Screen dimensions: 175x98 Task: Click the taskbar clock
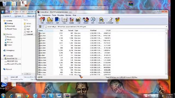(x=170, y=96)
